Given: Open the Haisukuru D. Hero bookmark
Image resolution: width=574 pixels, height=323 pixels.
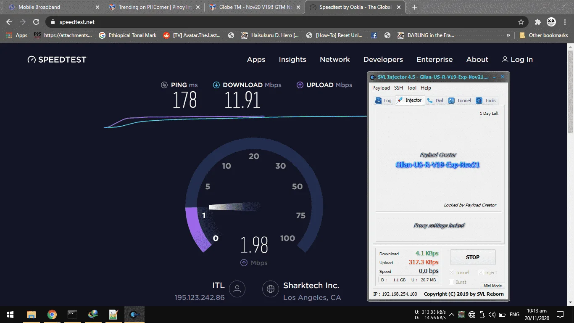Looking at the screenshot, I should point(270,35).
